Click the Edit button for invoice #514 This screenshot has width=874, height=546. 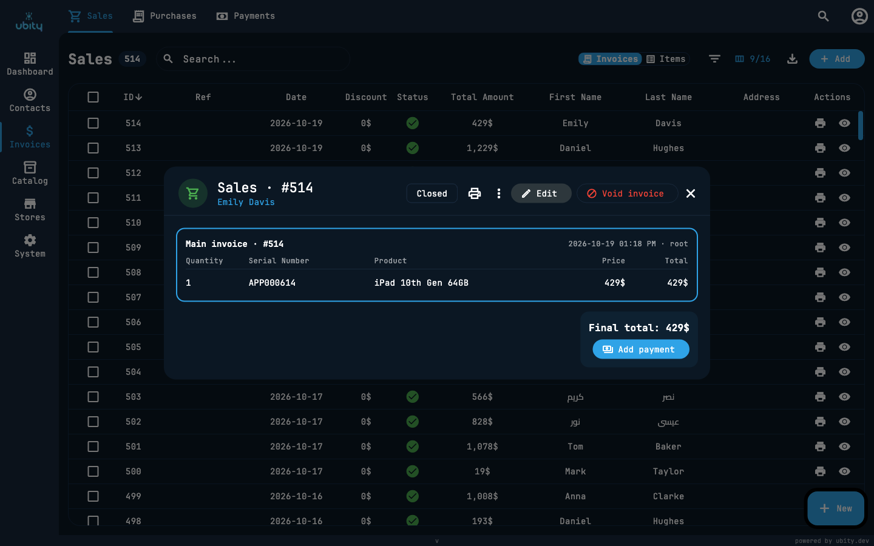tap(541, 194)
